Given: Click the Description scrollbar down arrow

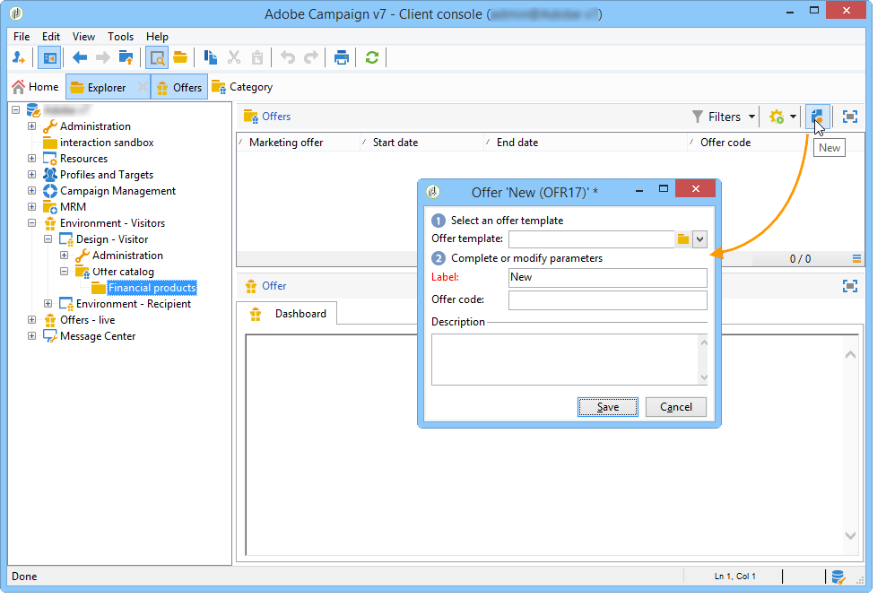Looking at the screenshot, I should pos(703,377).
